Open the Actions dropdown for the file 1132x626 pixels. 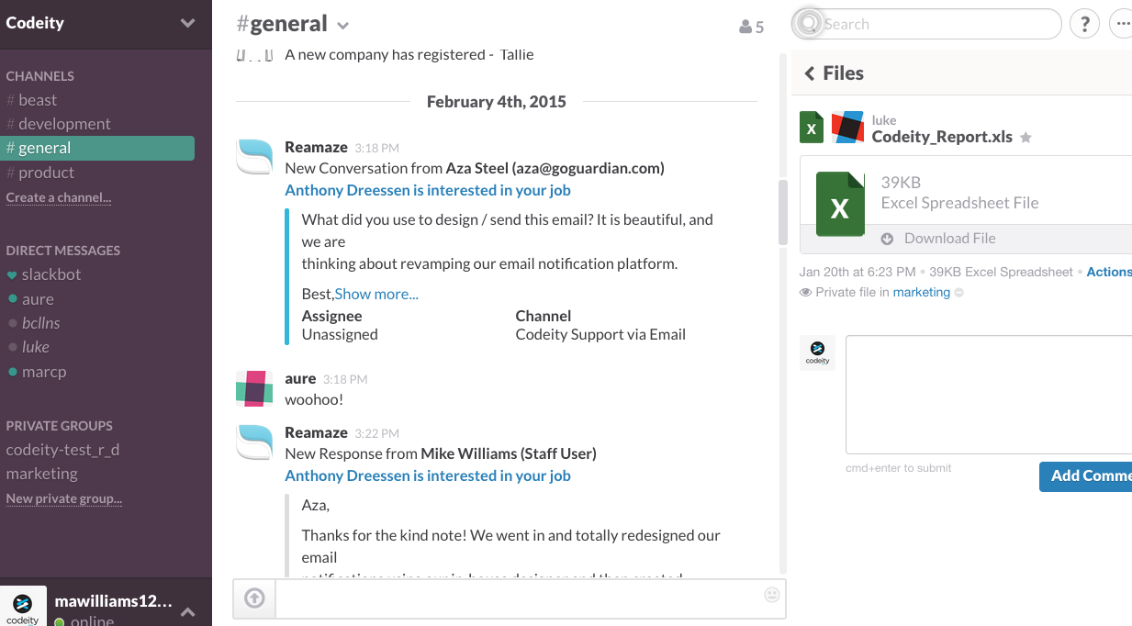1109,272
